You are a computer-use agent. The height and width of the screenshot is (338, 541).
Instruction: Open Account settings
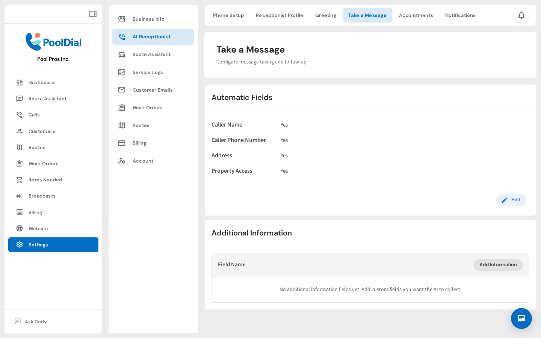[x=143, y=161]
